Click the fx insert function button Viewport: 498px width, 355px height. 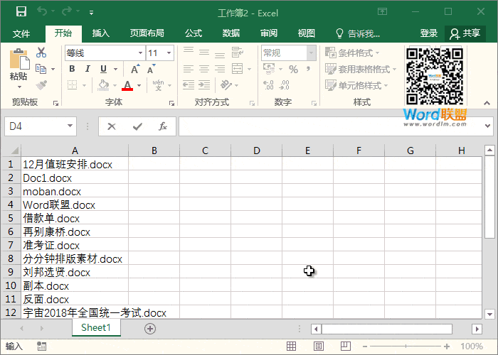(x=163, y=126)
